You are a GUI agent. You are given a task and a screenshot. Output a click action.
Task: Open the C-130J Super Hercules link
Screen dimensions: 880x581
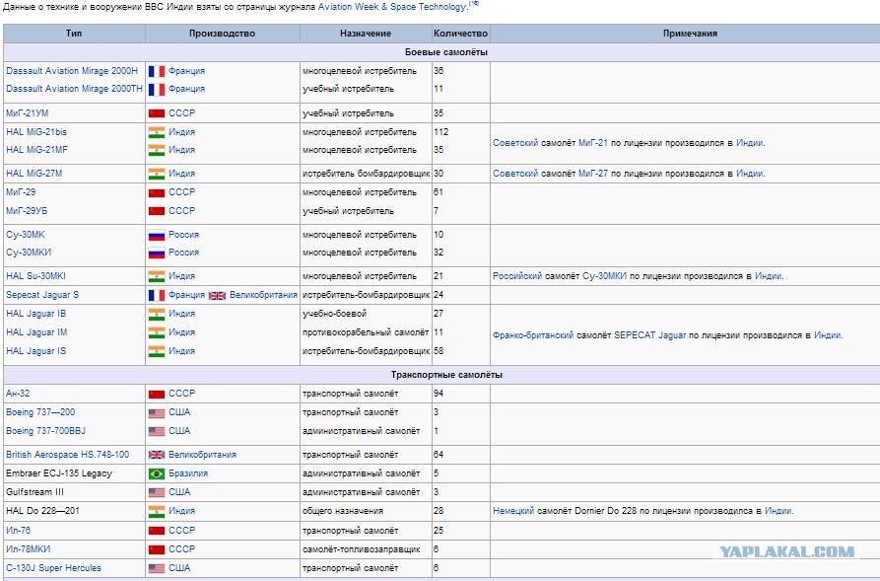click(54, 568)
